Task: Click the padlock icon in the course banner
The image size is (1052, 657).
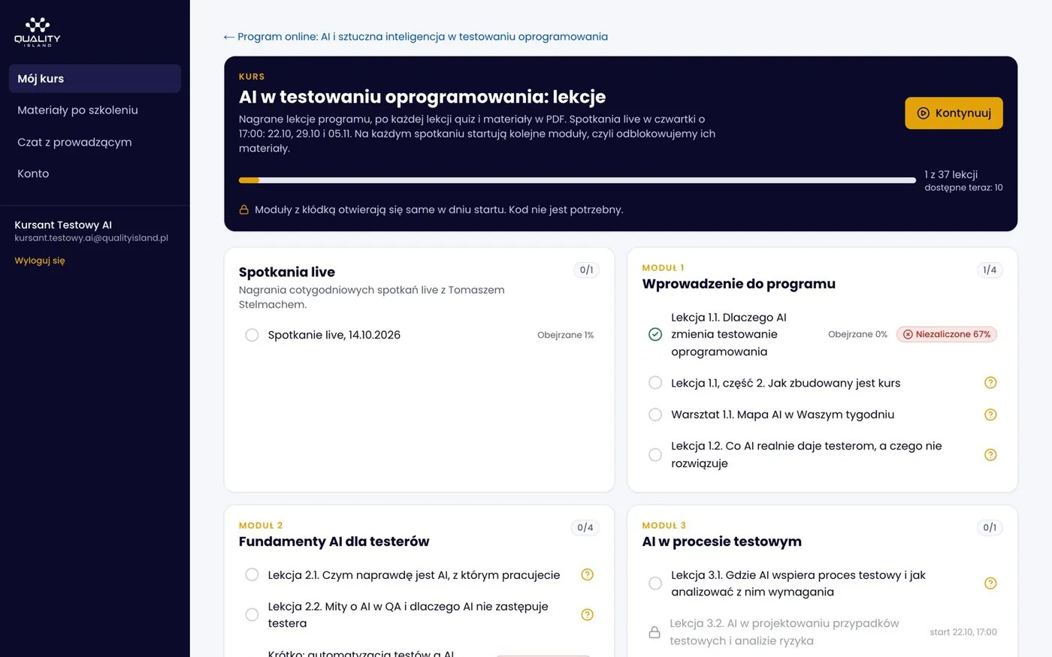Action: pos(244,209)
